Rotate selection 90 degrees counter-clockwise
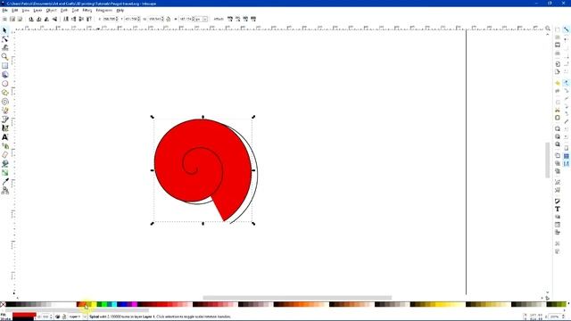Viewport: 571px width, 321px height. (31, 19)
